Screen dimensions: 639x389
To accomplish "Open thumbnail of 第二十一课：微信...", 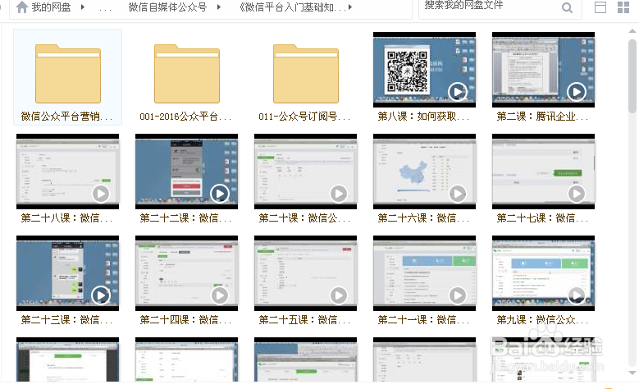I will tap(424, 273).
